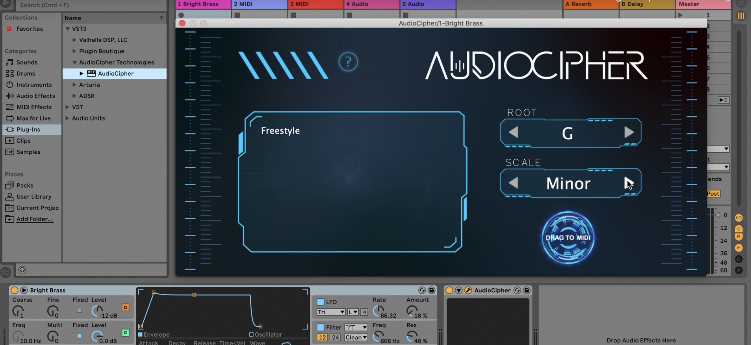Expand the ADSR folder
Viewport: 751px width, 345px height.
(x=74, y=96)
